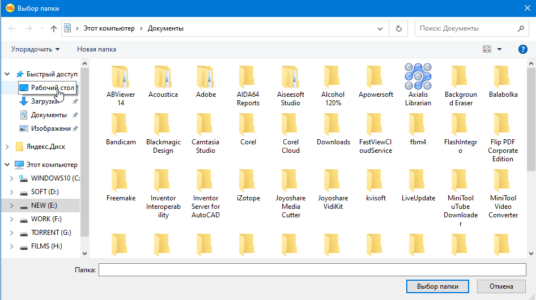The width and height of the screenshot is (536, 300).
Task: Click the file list scrollbar down arrow
Action: pyautogui.click(x=531, y=254)
